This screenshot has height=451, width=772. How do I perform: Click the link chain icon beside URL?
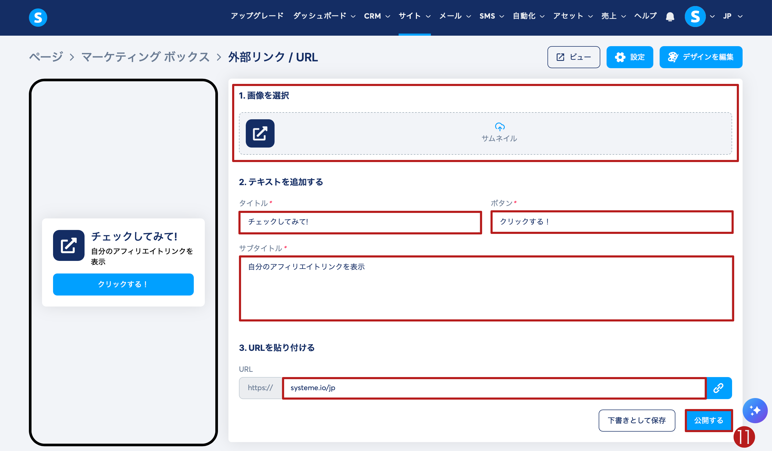click(718, 388)
